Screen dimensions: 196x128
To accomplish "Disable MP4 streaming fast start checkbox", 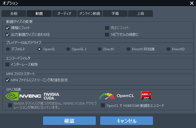I will point(8,80).
